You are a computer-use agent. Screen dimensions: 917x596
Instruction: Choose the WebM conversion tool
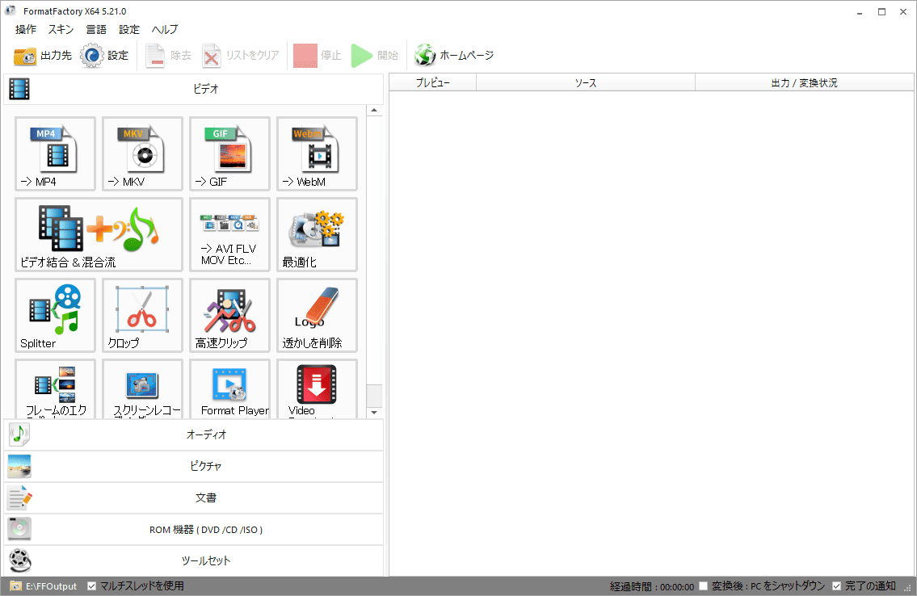tap(317, 153)
